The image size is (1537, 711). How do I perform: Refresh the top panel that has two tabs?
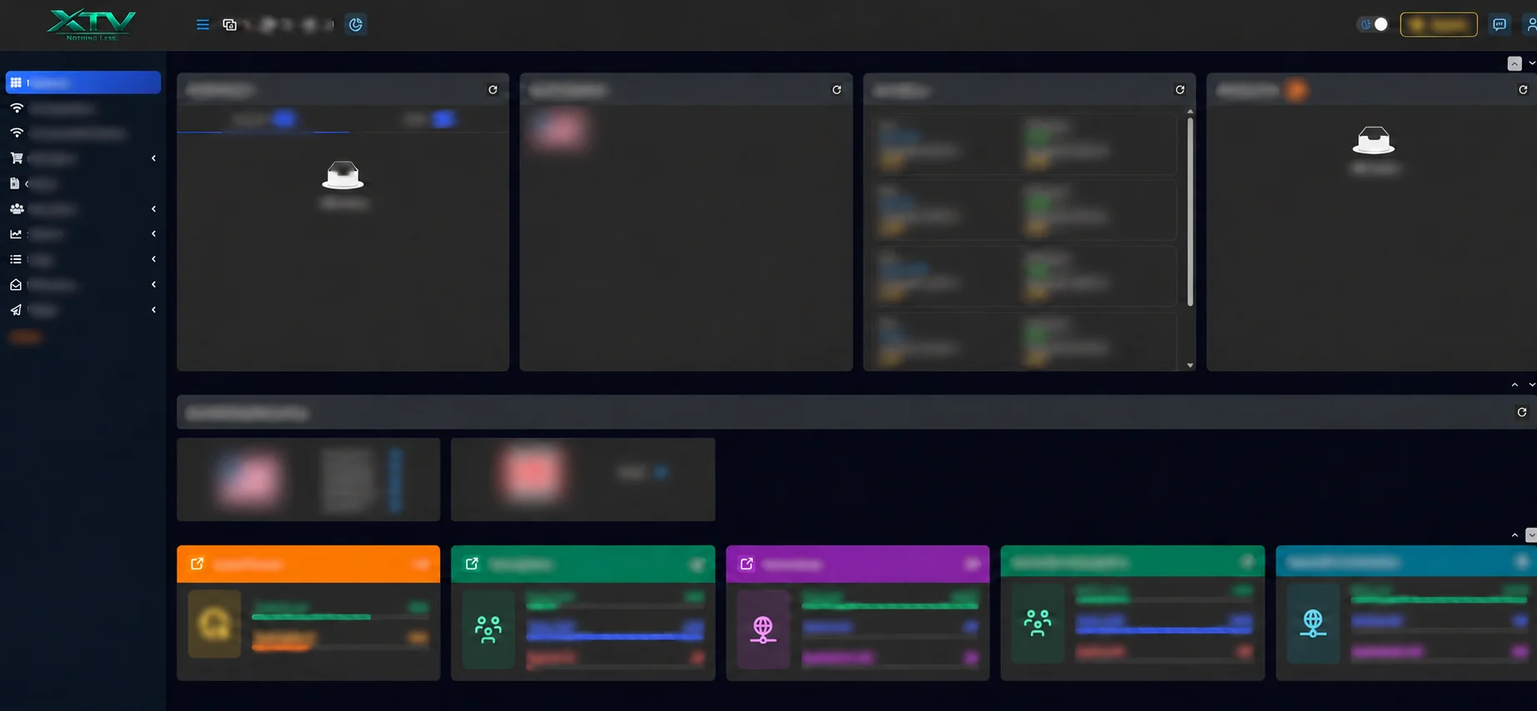pos(493,90)
